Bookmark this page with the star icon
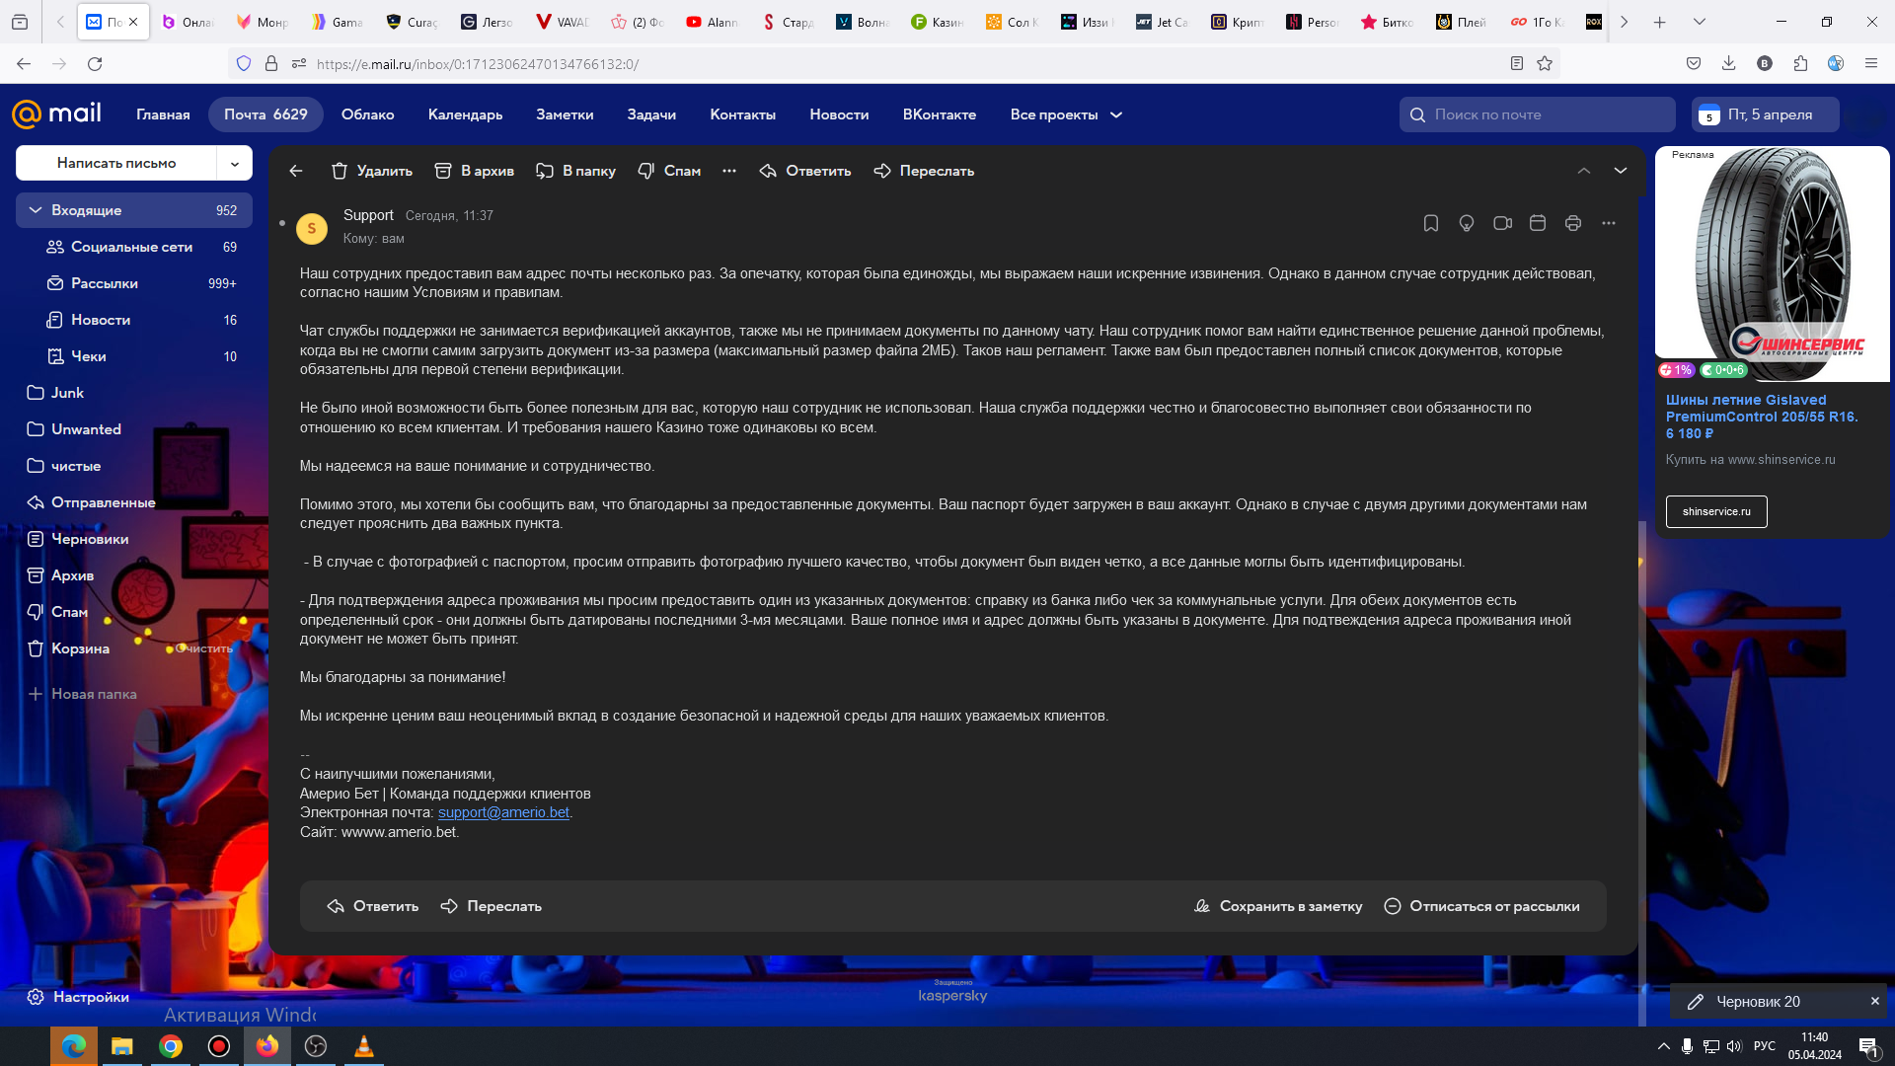Viewport: 1895px width, 1066px height. (1545, 64)
